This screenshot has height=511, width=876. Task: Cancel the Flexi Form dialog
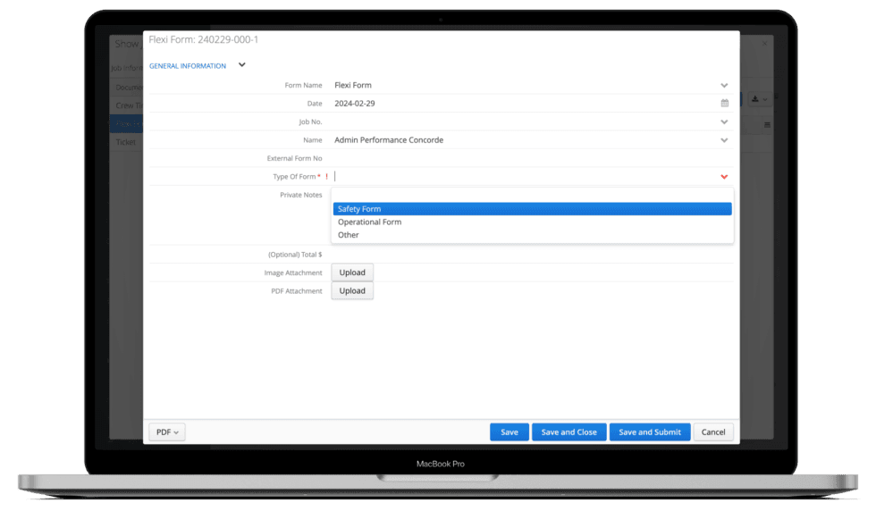point(713,432)
